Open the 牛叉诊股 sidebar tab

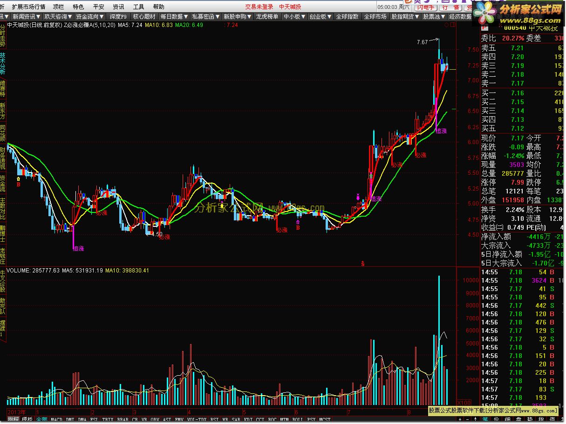pos(3,281)
